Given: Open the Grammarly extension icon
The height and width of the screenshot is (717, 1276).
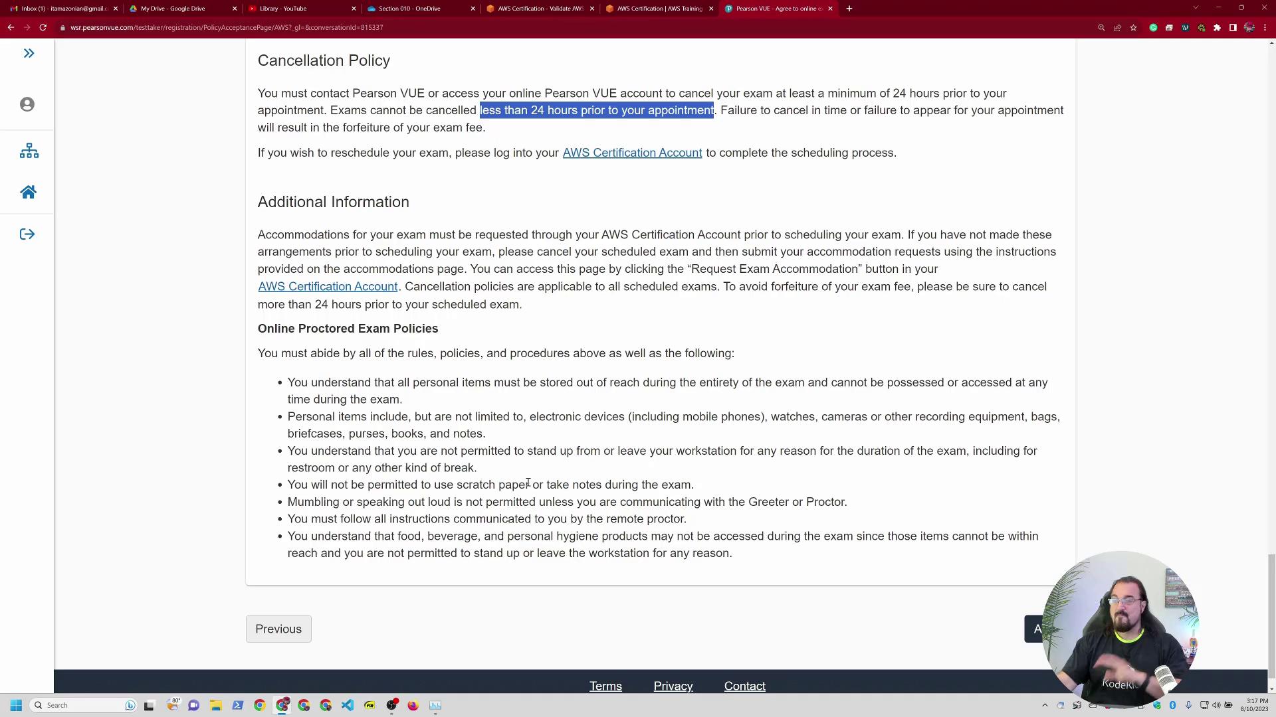Looking at the screenshot, I should point(1153,28).
